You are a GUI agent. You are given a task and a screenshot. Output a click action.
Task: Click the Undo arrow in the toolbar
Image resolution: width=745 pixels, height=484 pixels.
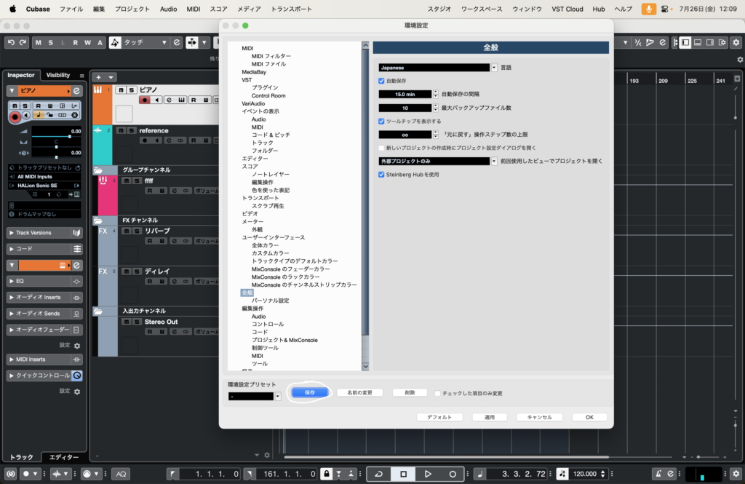tap(12, 43)
